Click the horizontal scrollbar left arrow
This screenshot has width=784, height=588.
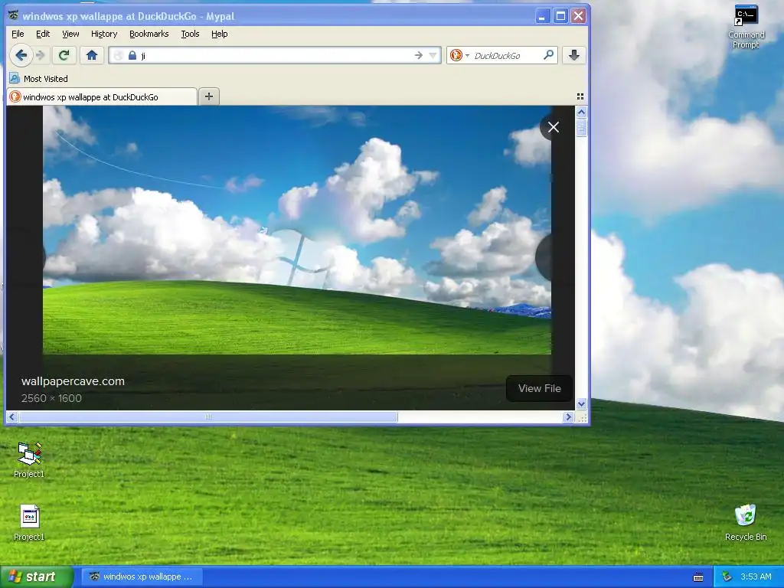[12, 416]
